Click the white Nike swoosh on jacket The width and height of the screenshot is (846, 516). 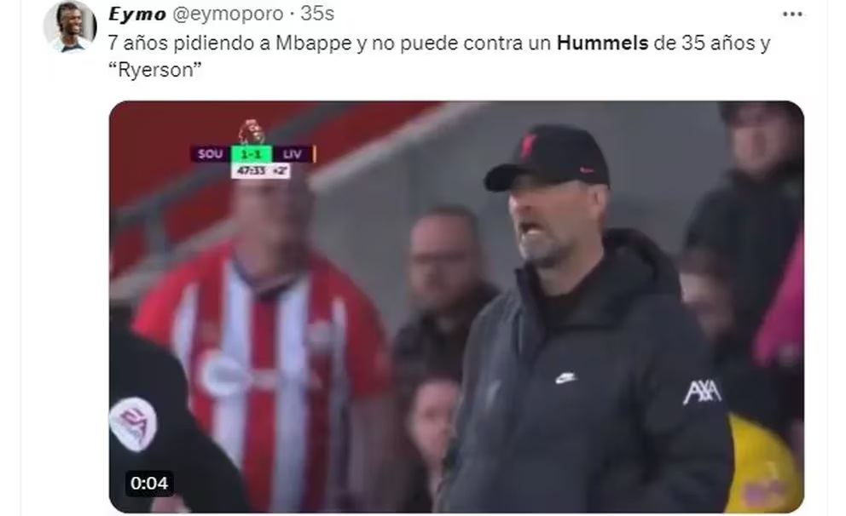click(565, 379)
